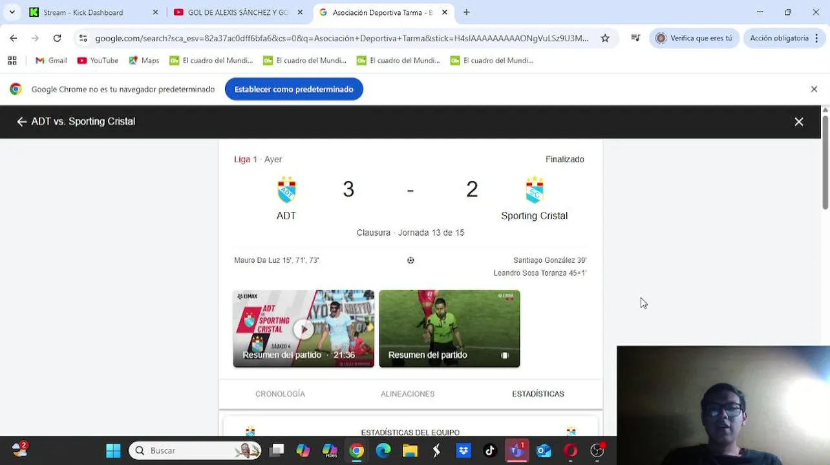This screenshot has height=465, width=830.
Task: Open the site information icon in address bar
Action: [83, 38]
